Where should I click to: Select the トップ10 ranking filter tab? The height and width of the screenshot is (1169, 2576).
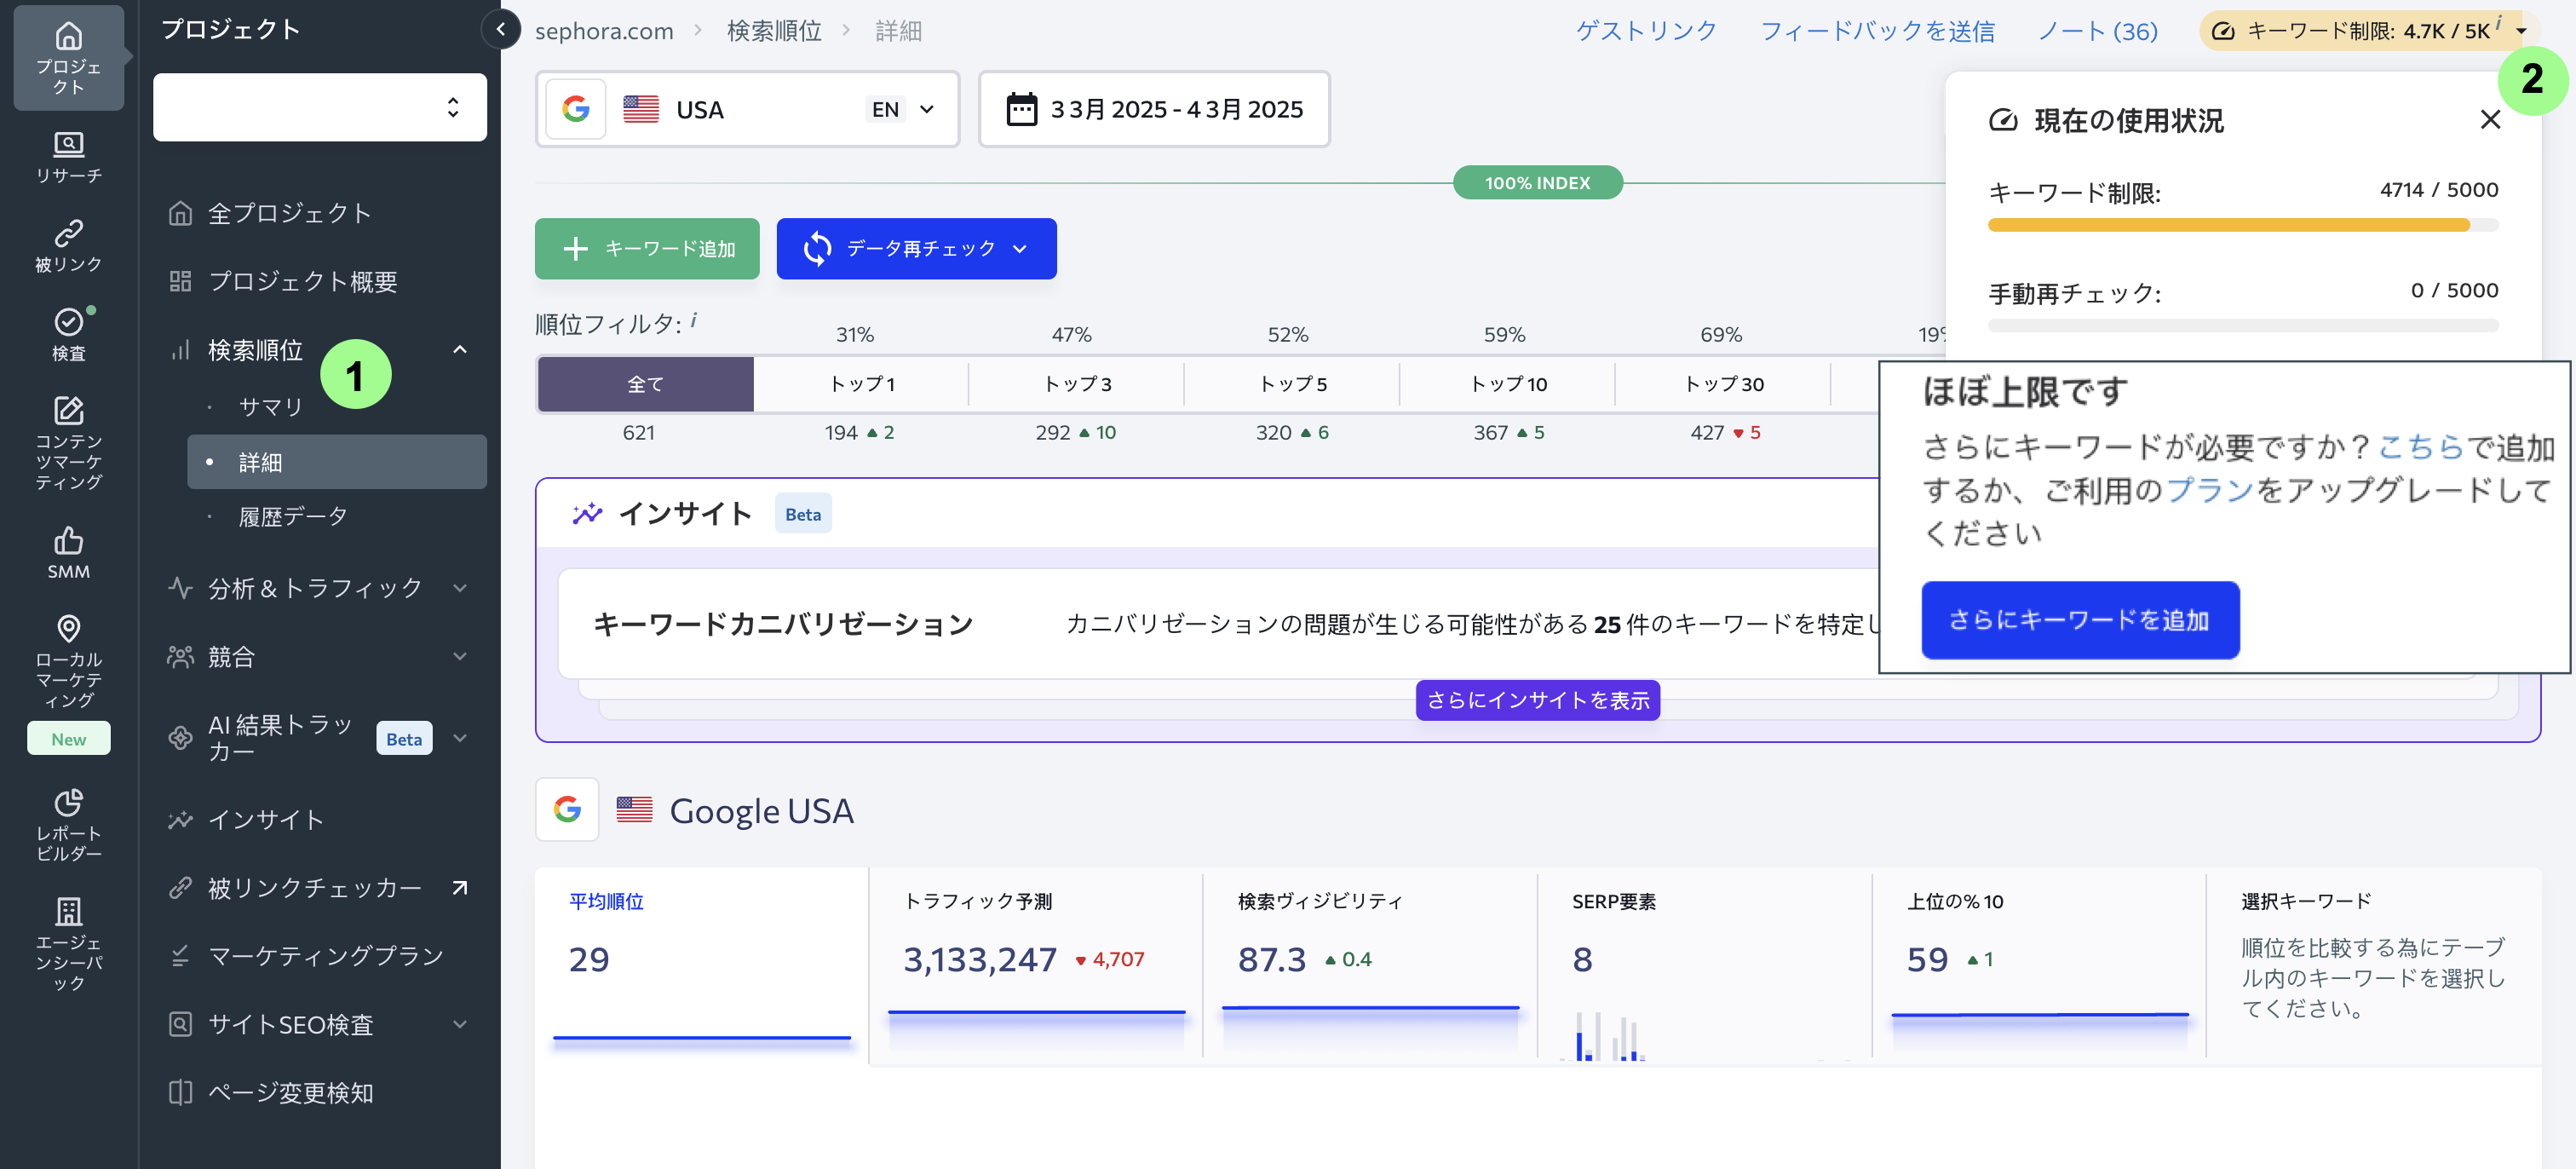[1508, 384]
